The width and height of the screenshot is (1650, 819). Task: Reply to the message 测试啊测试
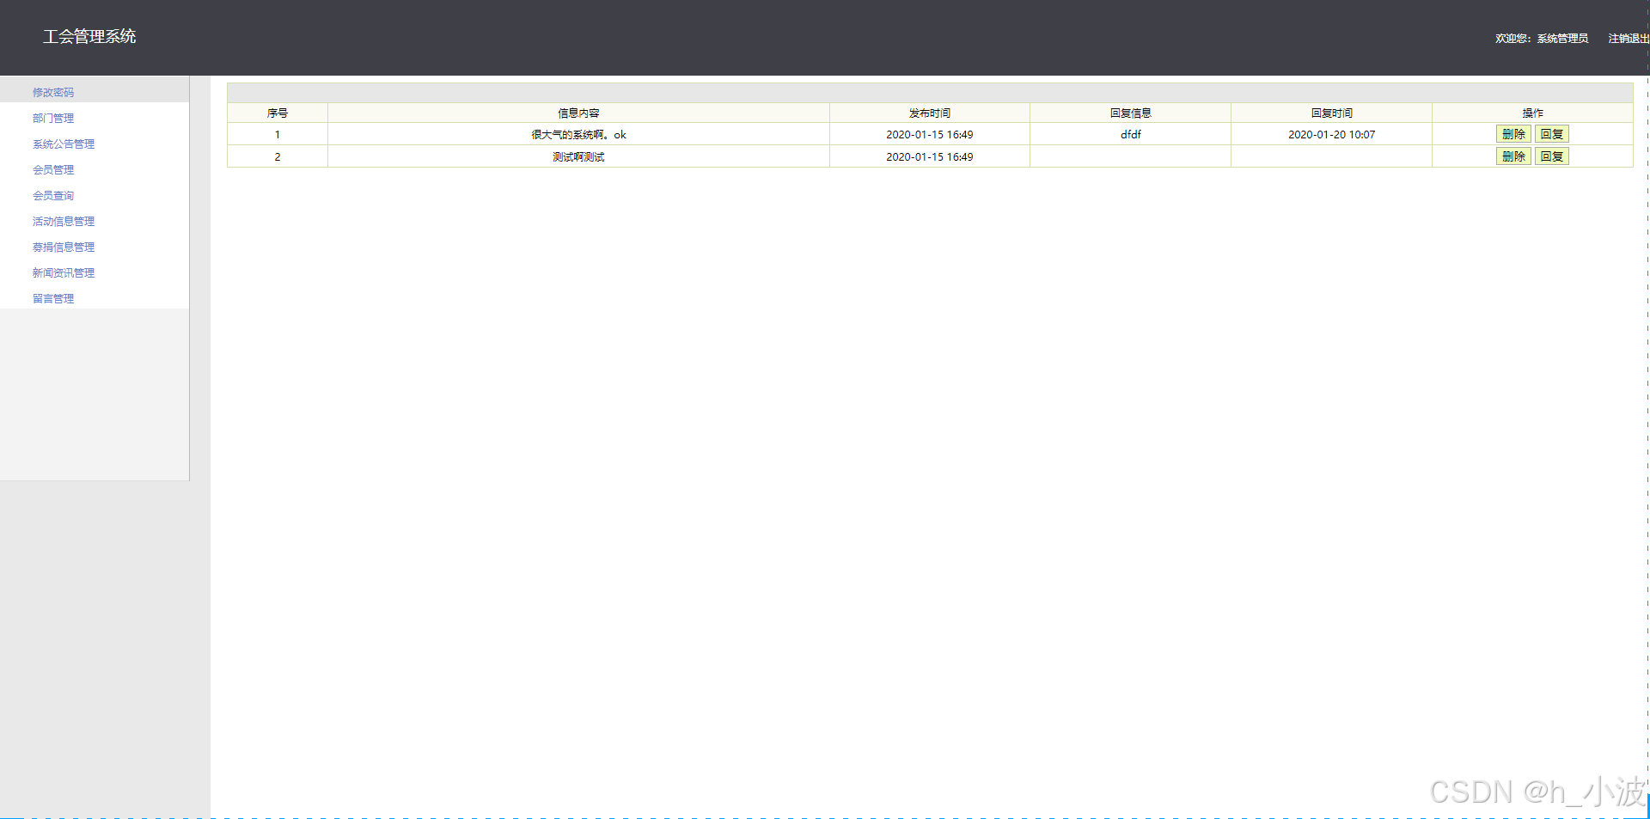click(1552, 156)
